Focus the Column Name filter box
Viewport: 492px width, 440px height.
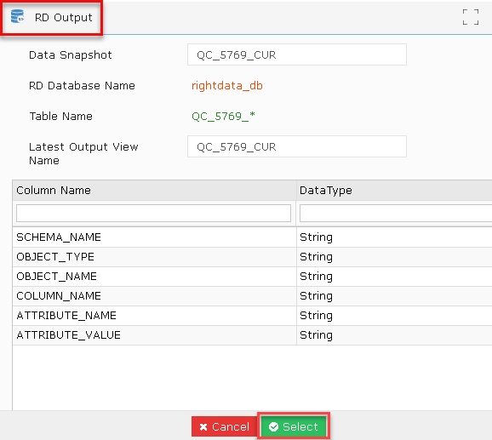pyautogui.click(x=153, y=214)
